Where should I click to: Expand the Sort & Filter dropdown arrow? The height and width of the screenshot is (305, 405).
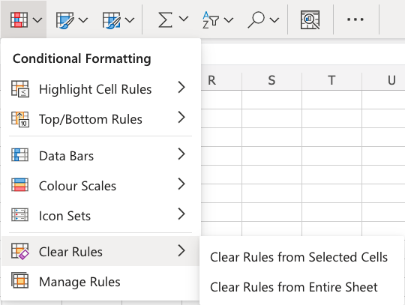point(229,20)
